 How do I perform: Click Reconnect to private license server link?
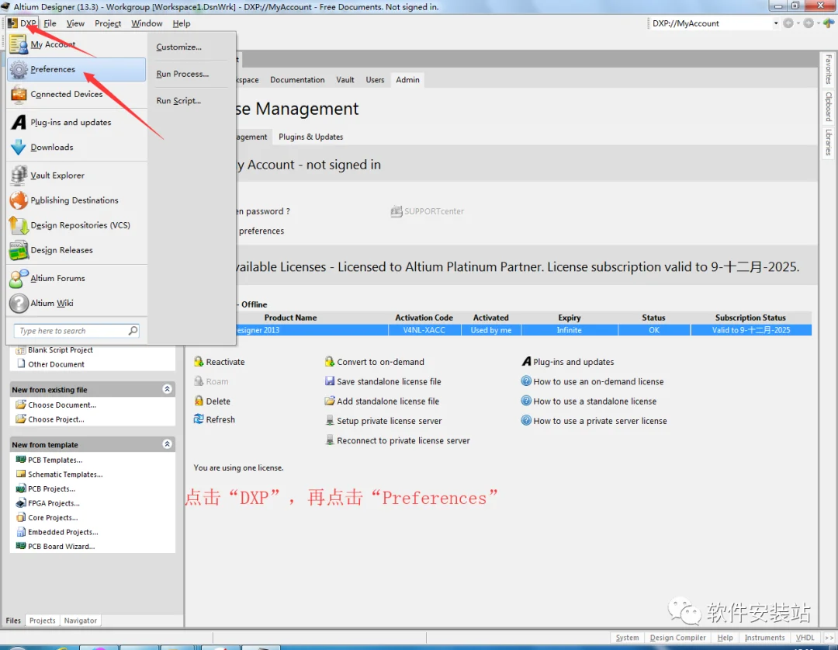(x=403, y=440)
